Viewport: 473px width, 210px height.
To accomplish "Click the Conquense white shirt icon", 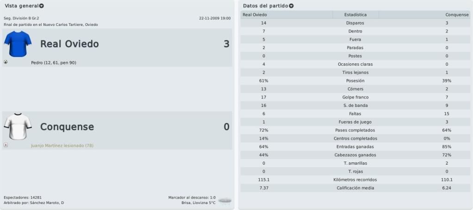I will tap(18, 126).
